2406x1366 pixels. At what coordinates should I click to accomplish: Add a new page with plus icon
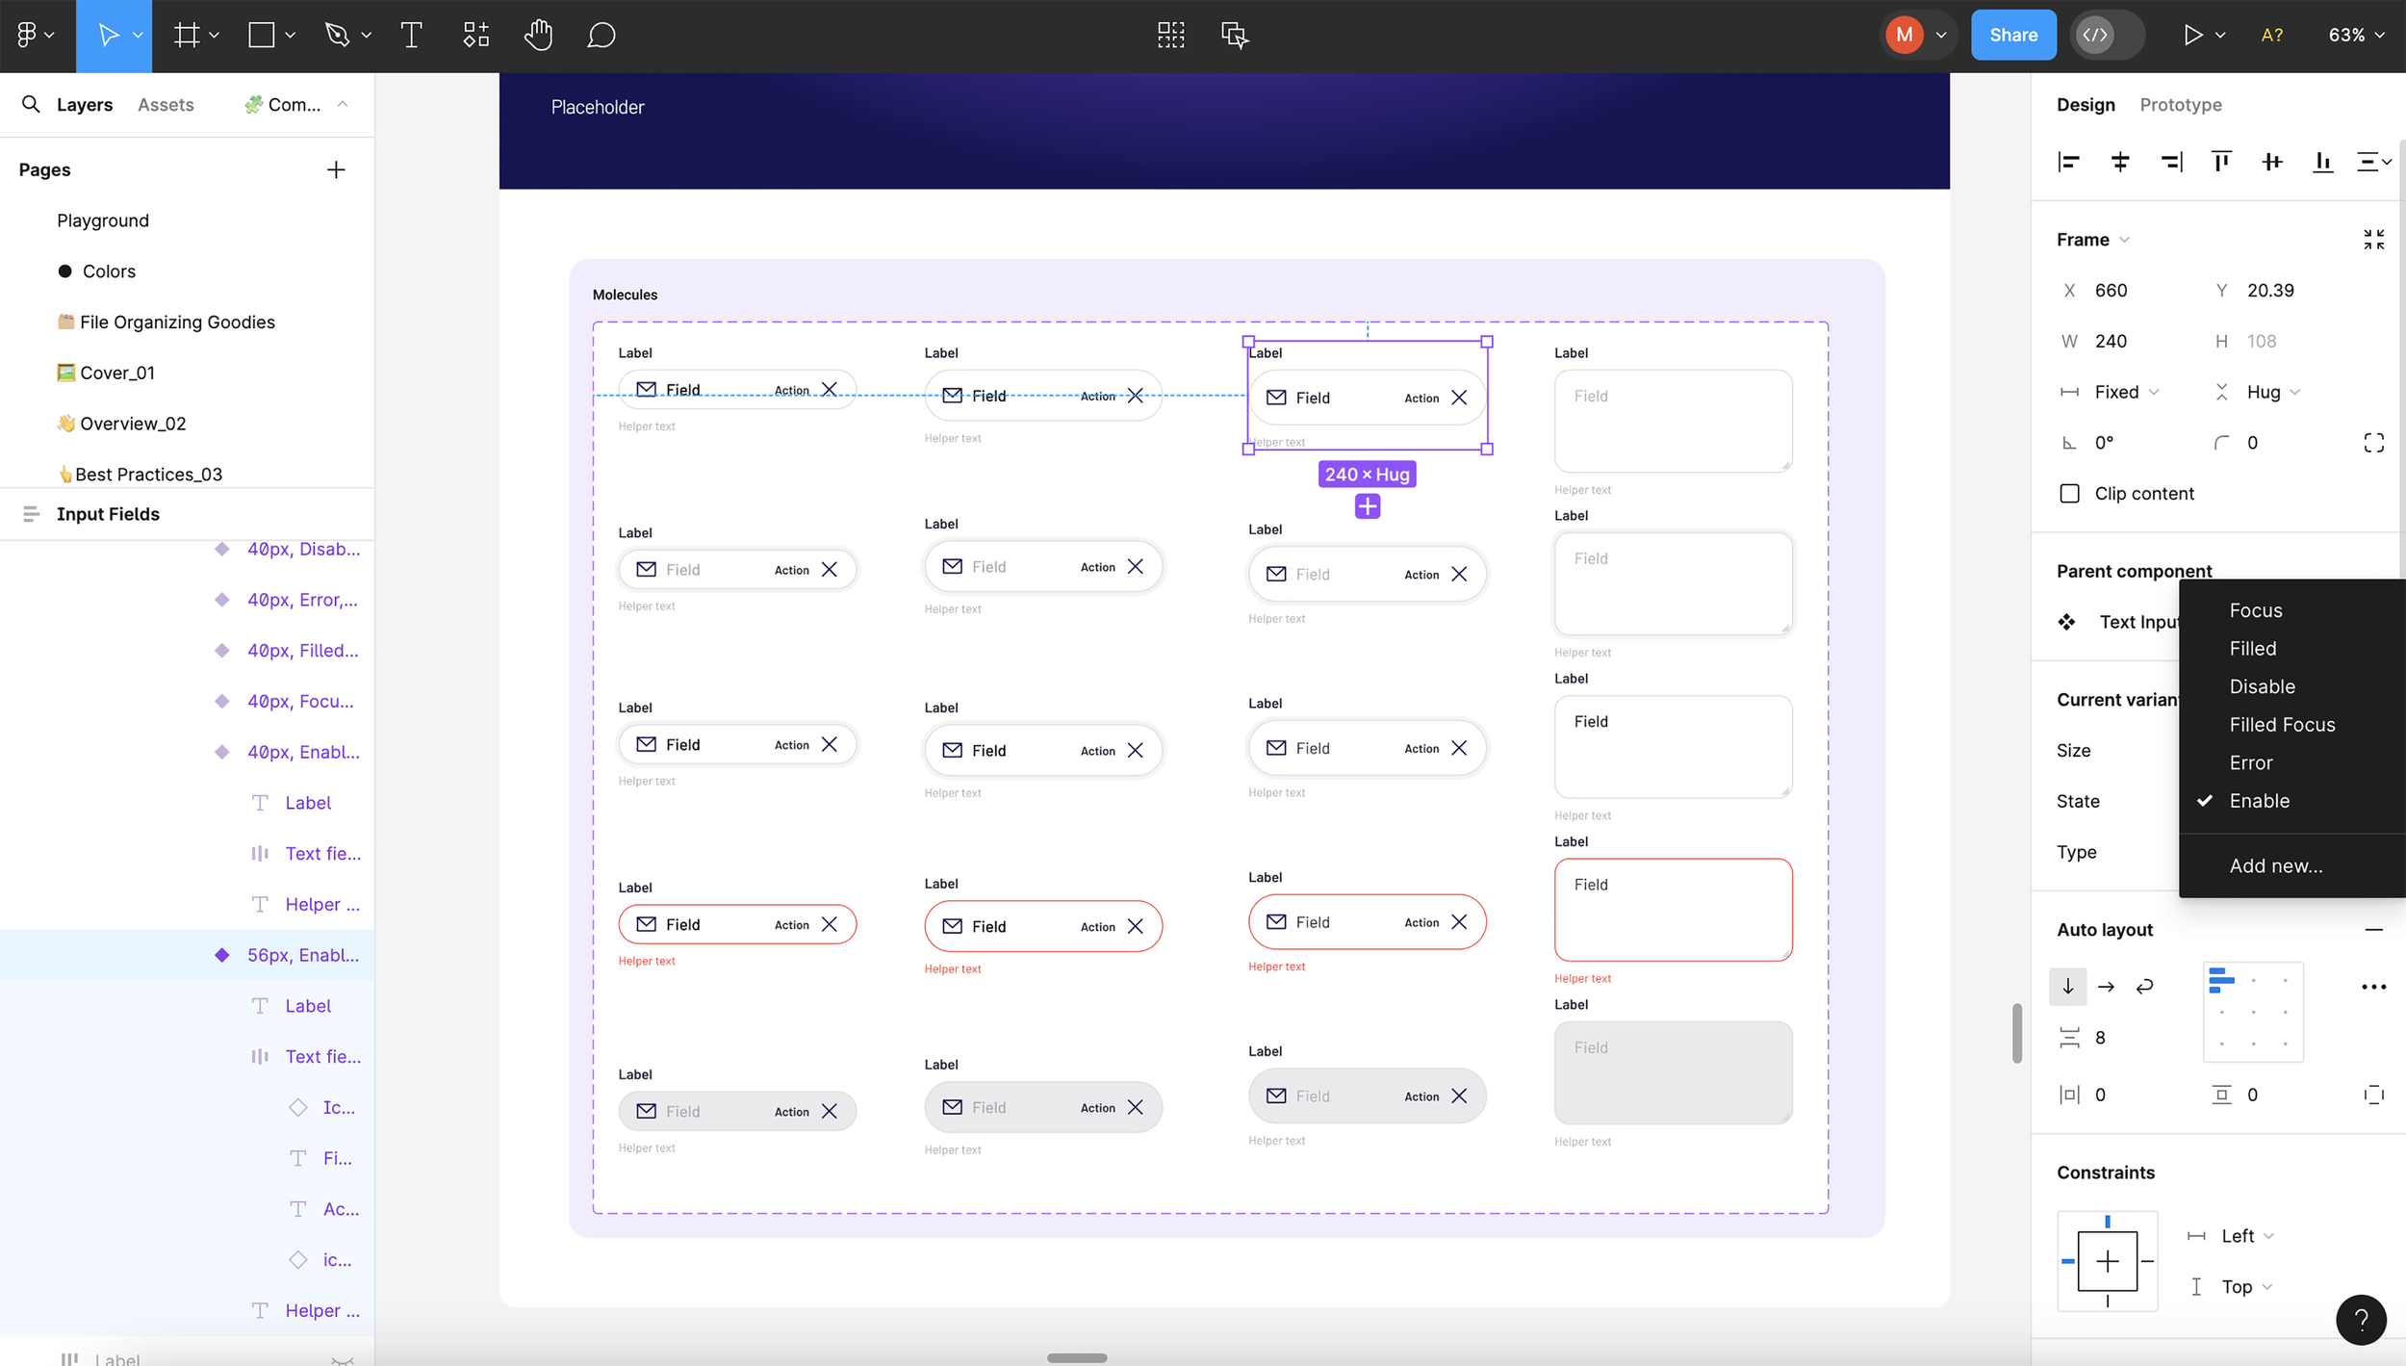[x=336, y=169]
